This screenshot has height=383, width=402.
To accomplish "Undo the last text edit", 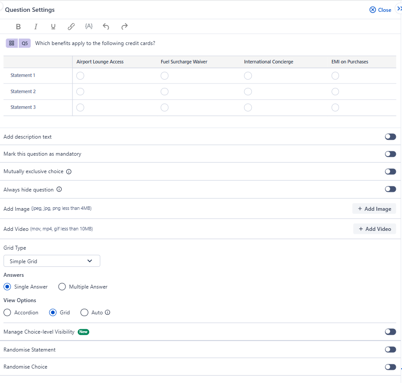I will click(106, 27).
